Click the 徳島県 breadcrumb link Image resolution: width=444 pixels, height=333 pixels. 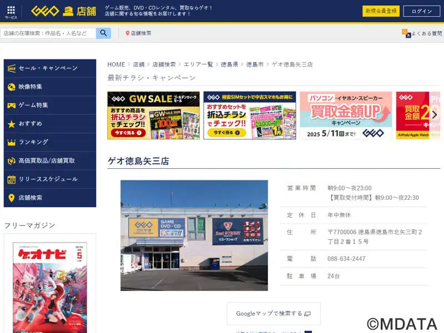[x=229, y=64]
